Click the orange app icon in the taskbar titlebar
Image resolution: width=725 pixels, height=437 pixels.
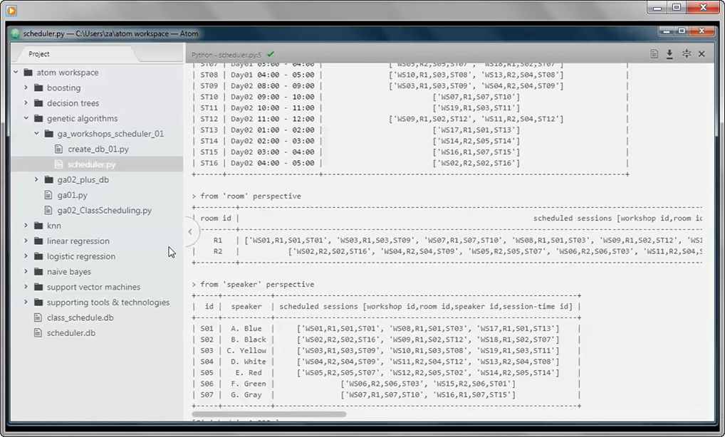(10, 10)
